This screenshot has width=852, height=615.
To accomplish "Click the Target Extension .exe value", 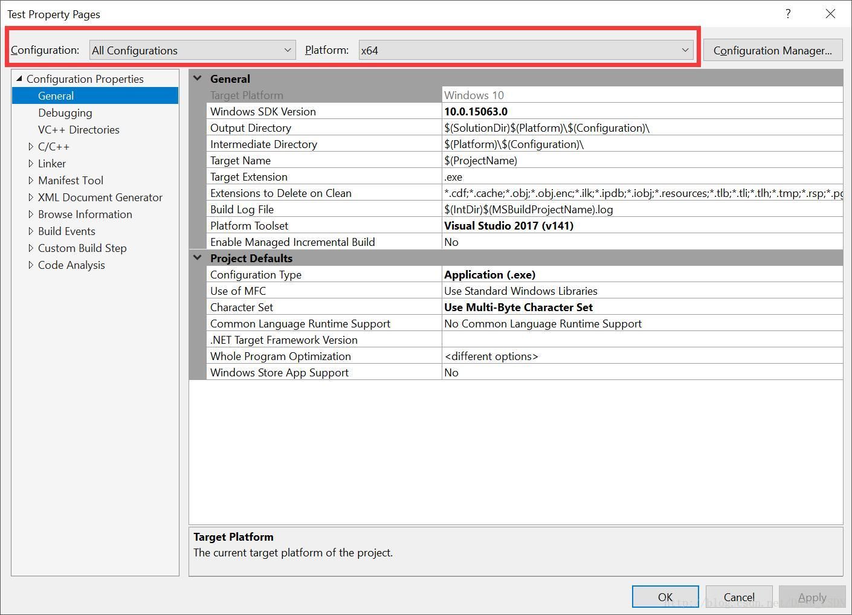I will [x=642, y=176].
